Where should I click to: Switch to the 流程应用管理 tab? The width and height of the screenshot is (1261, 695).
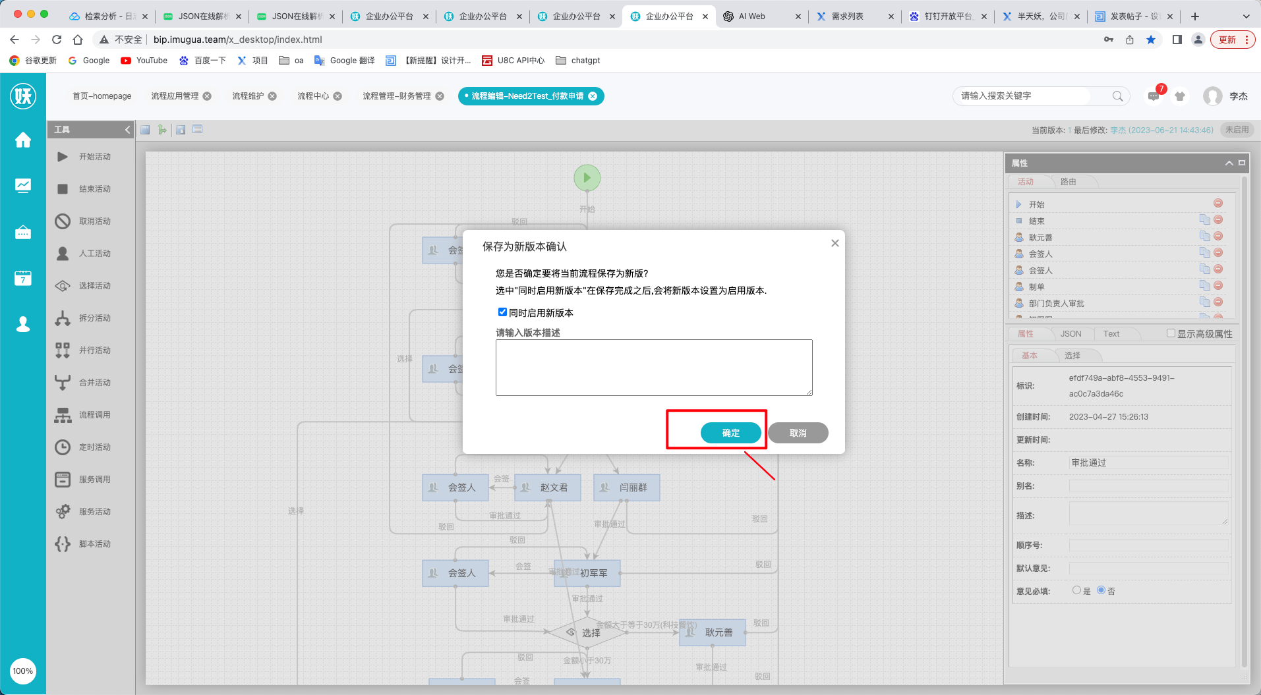(x=175, y=96)
